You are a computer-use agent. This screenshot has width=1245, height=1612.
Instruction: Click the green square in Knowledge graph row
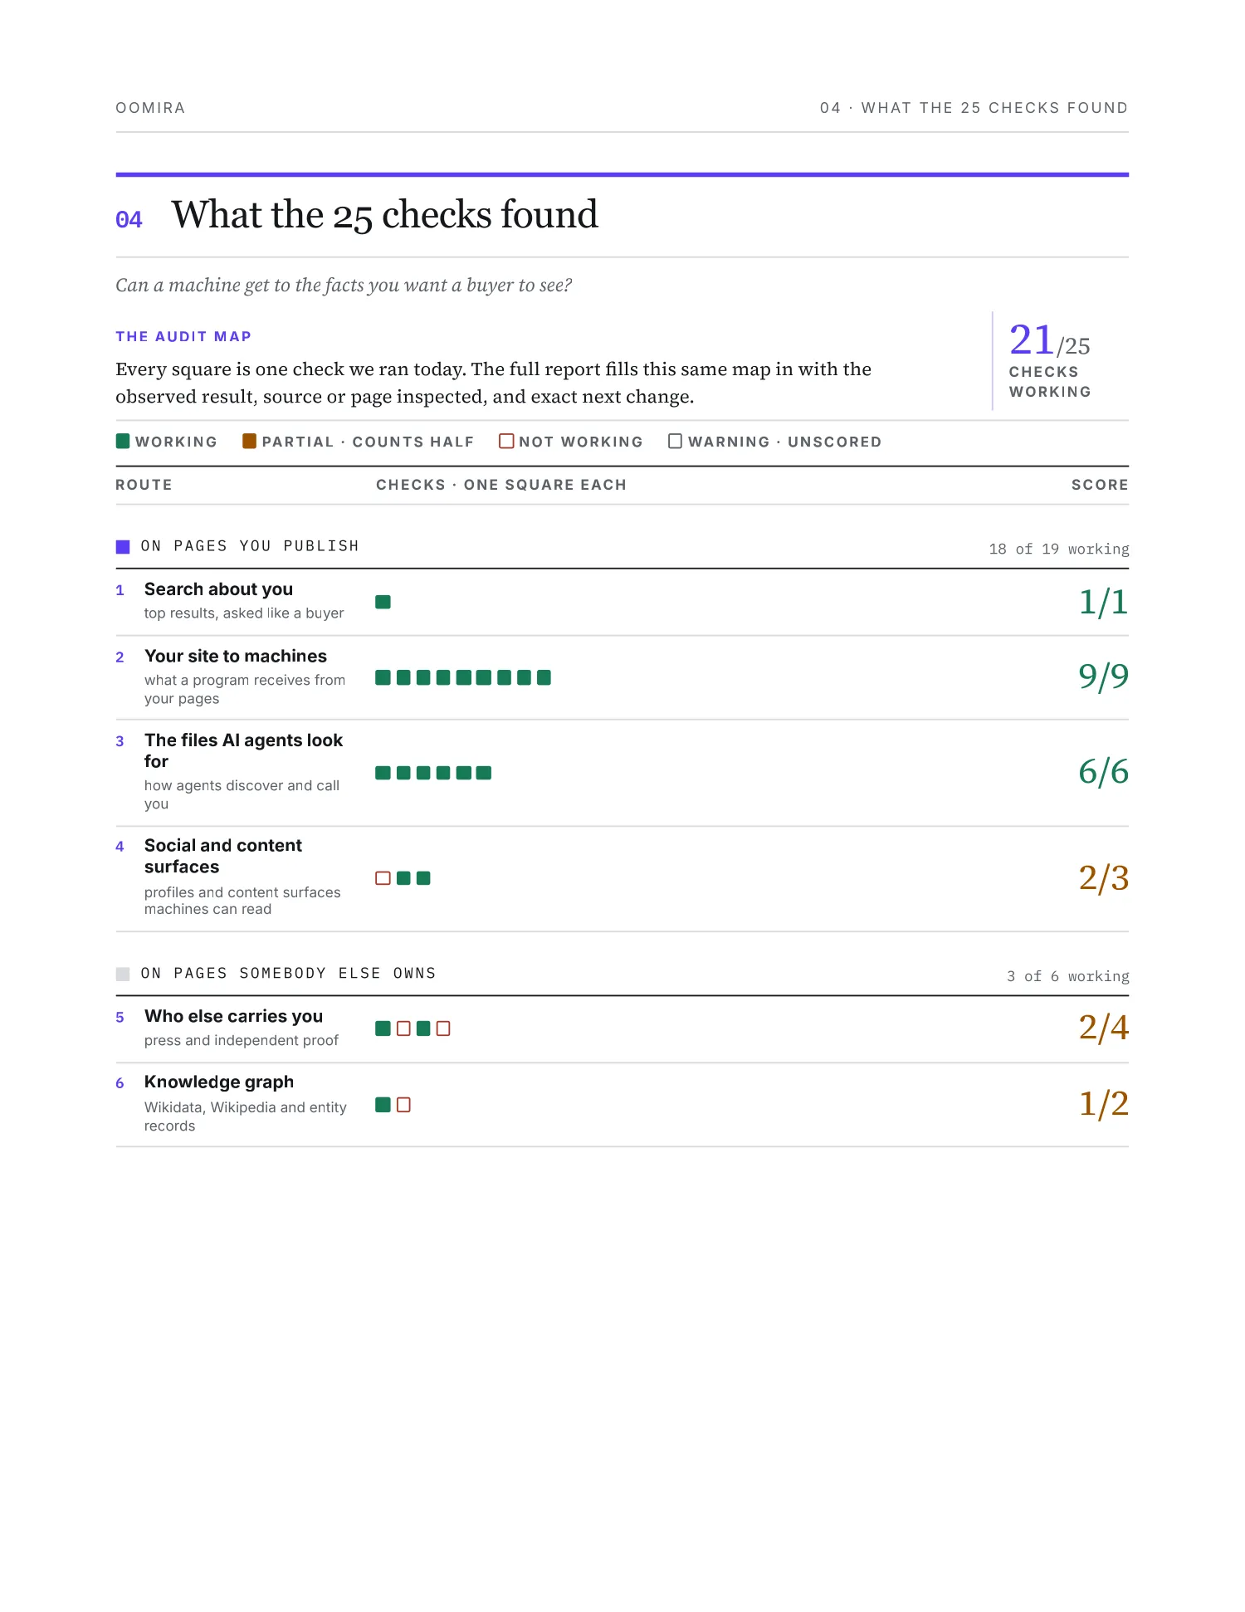tap(383, 1105)
